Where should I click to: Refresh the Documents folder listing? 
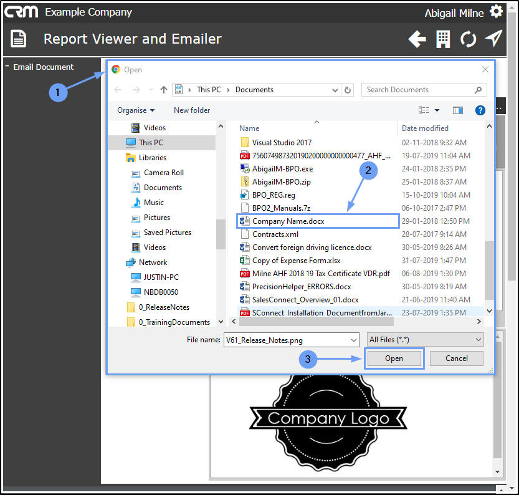[x=347, y=90]
